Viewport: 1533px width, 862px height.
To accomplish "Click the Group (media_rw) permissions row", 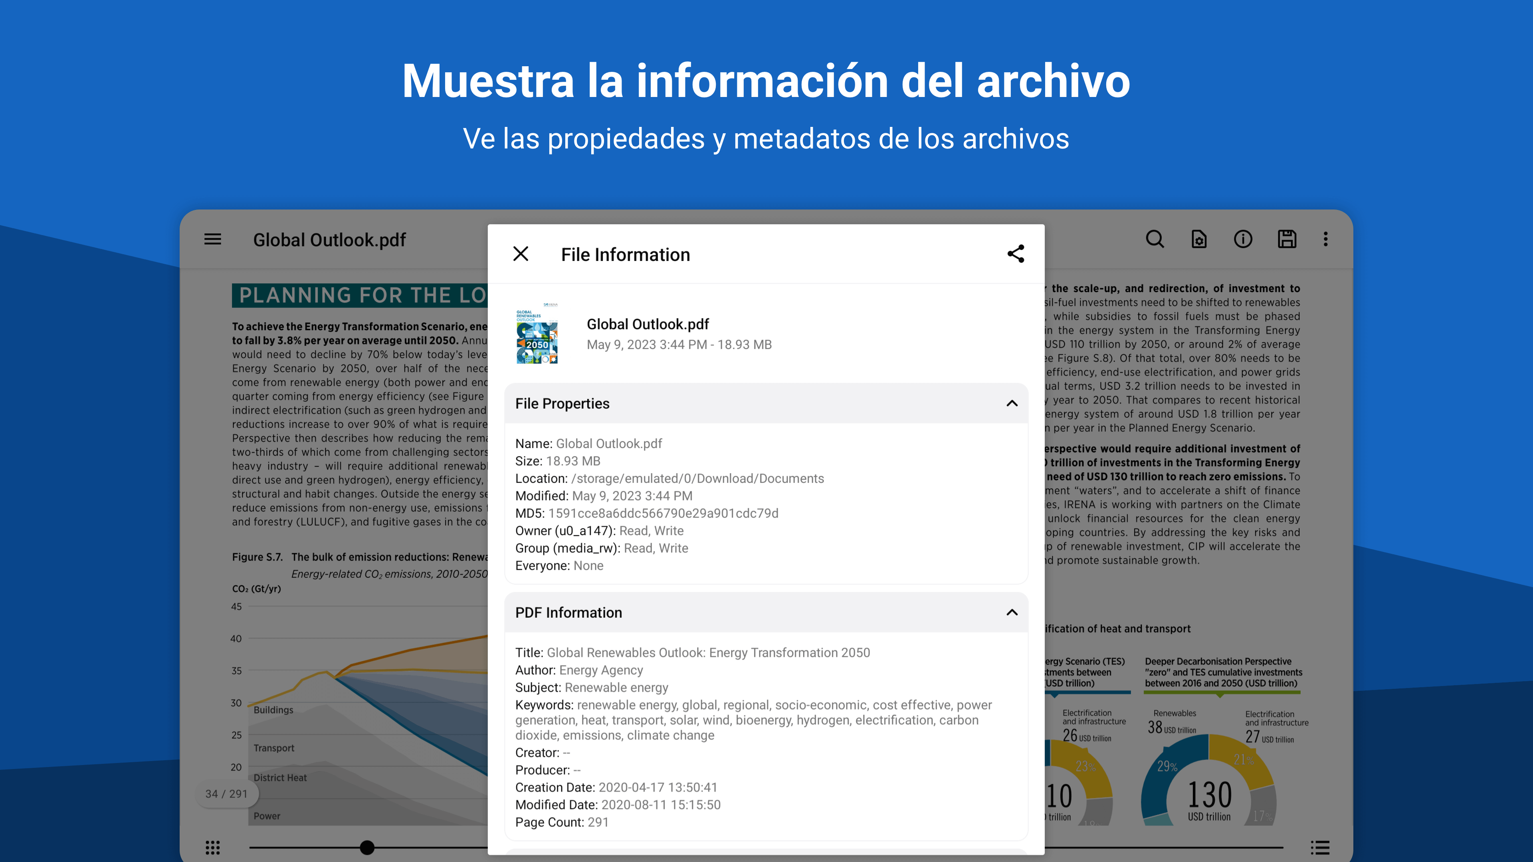I will click(602, 548).
